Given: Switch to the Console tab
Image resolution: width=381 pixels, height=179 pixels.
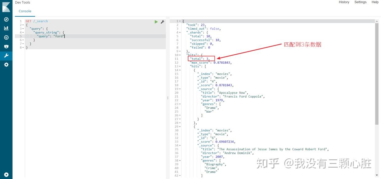Looking at the screenshot, I should tap(25, 11).
